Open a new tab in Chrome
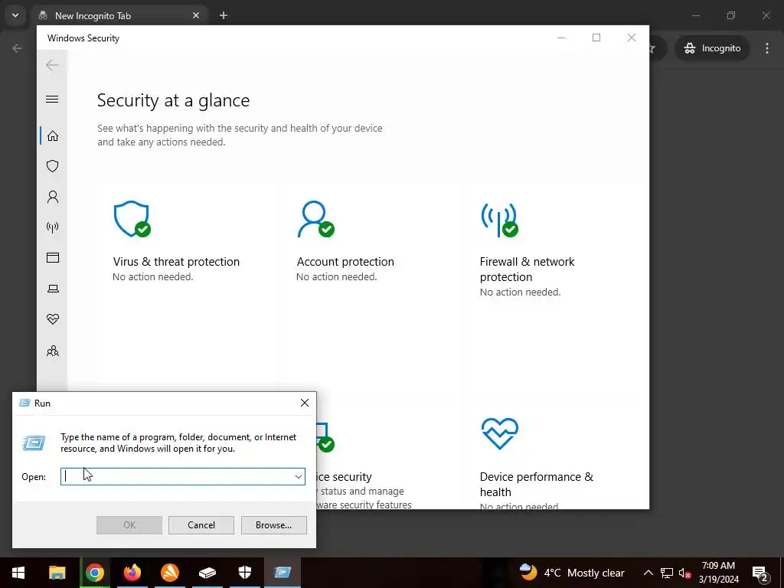 pos(224,15)
